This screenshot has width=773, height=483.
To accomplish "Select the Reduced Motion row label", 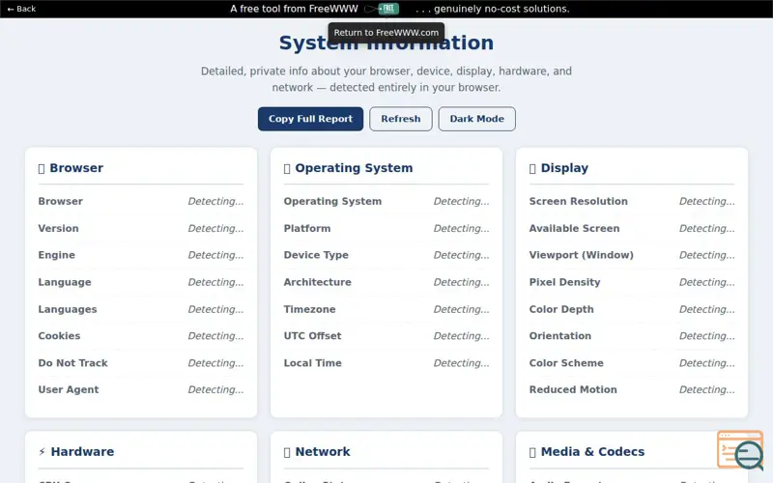I will click(x=573, y=389).
